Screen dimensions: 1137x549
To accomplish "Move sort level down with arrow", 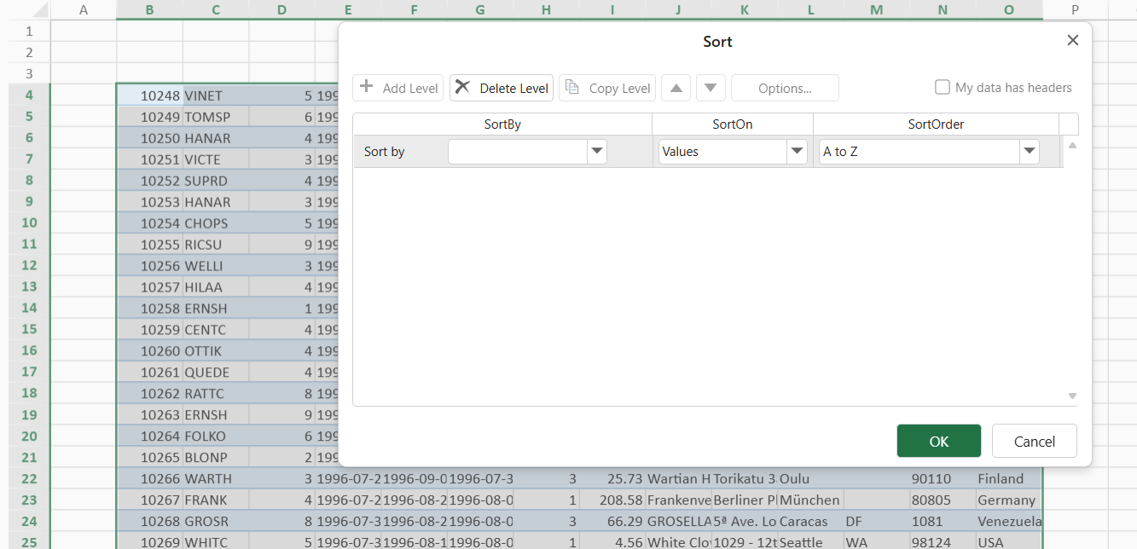I will point(711,88).
